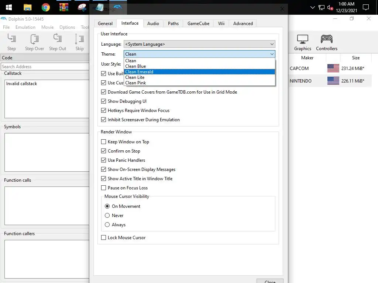Open File Explorer from the taskbar
Viewport: 378px width, 283px height.
[27, 7]
